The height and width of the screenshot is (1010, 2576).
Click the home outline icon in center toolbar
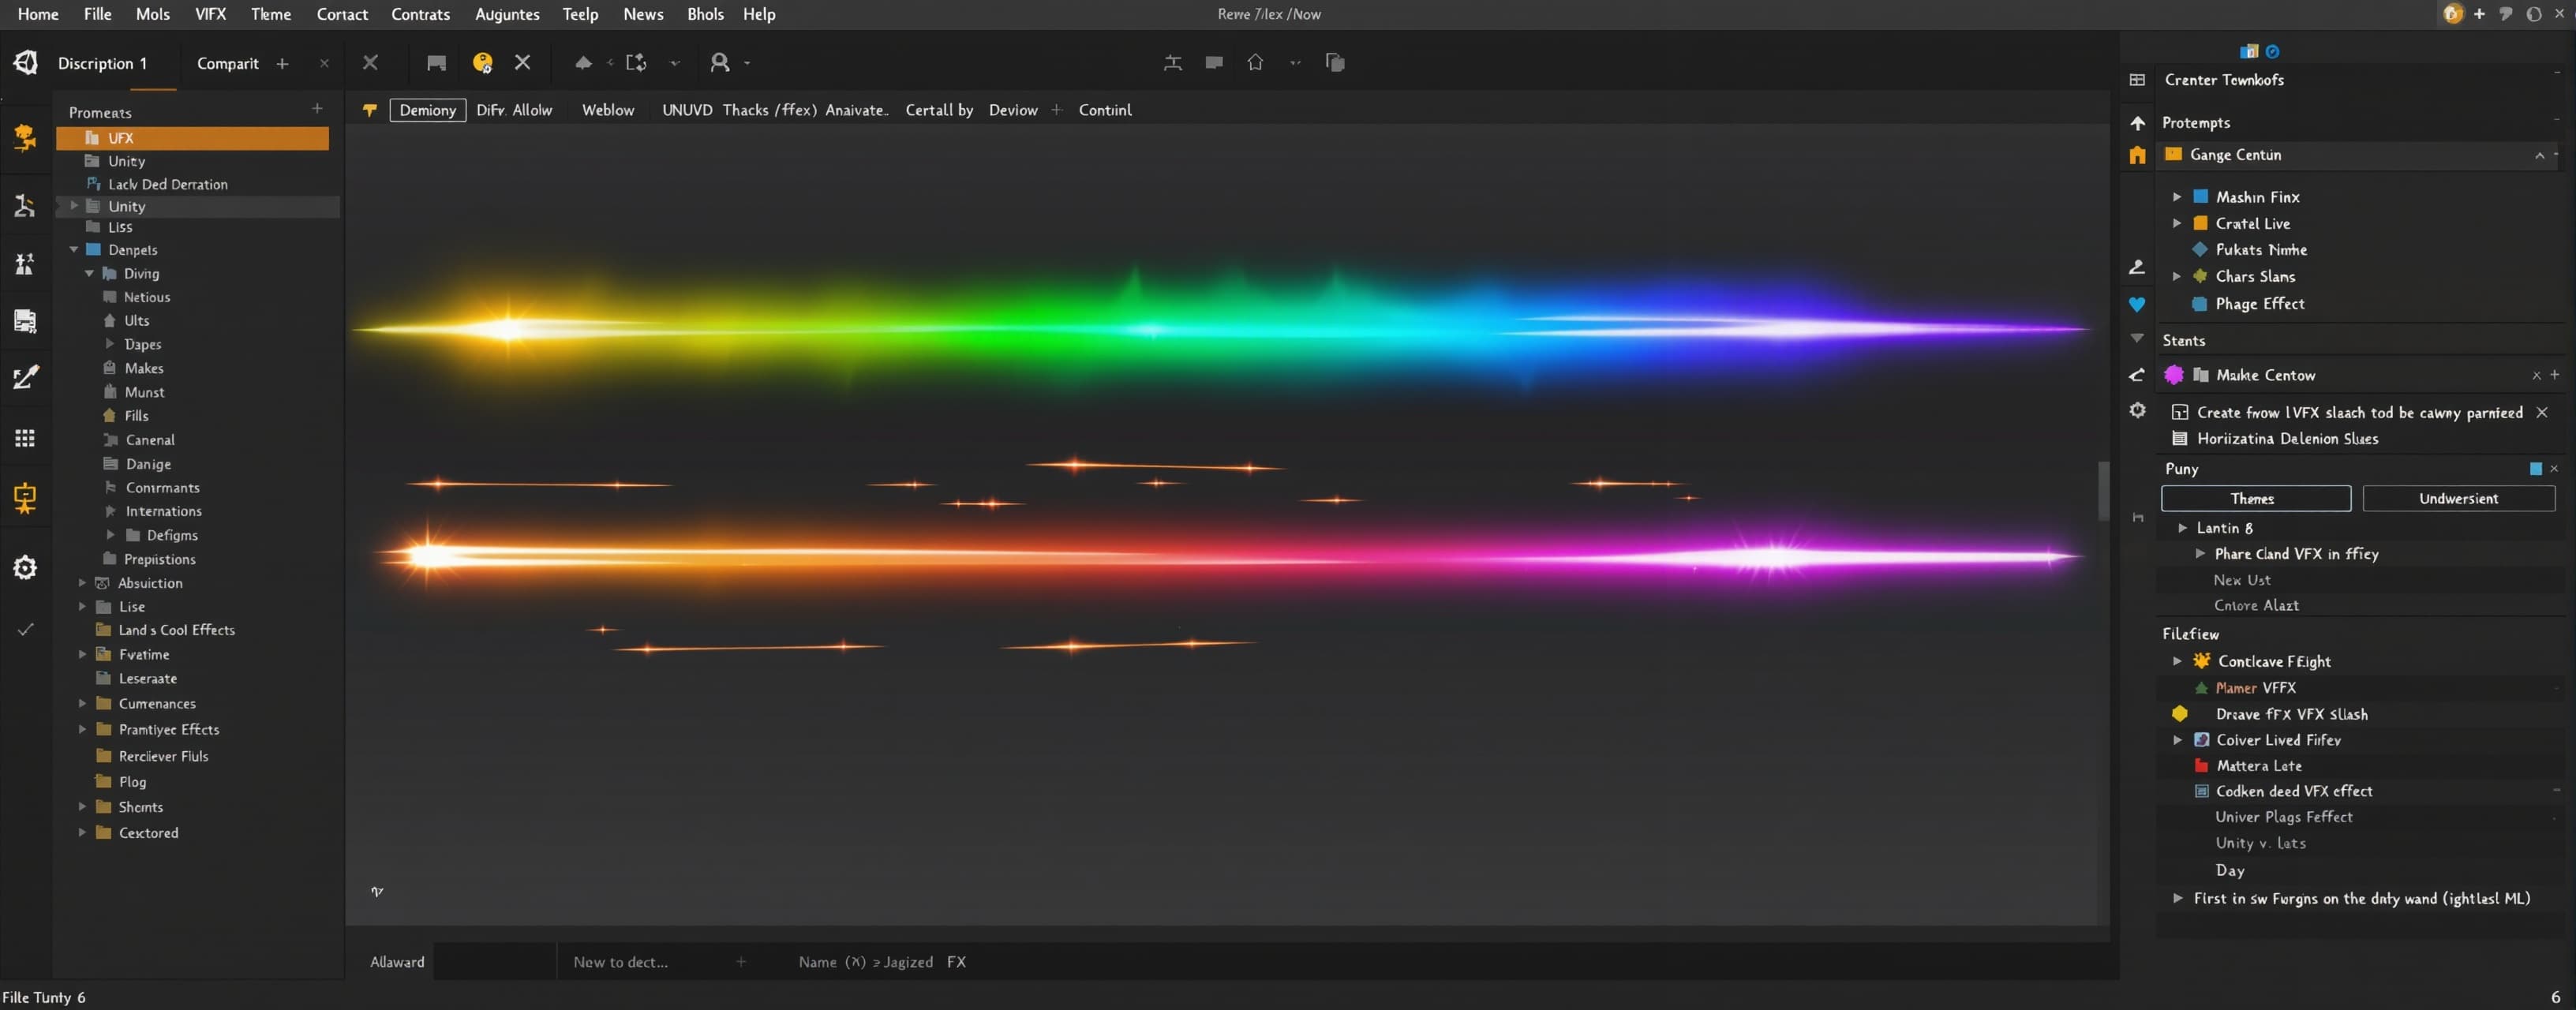(1255, 62)
